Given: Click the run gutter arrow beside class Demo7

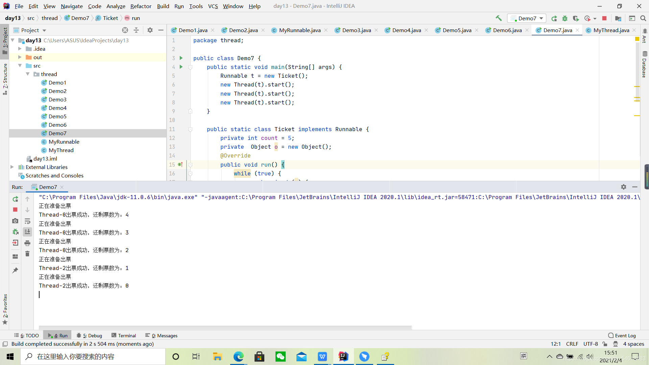Looking at the screenshot, I should (x=181, y=58).
